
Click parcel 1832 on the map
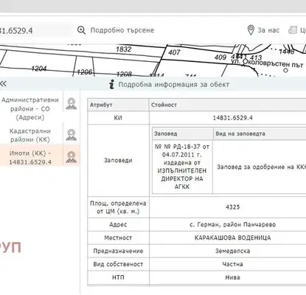pos(123,49)
